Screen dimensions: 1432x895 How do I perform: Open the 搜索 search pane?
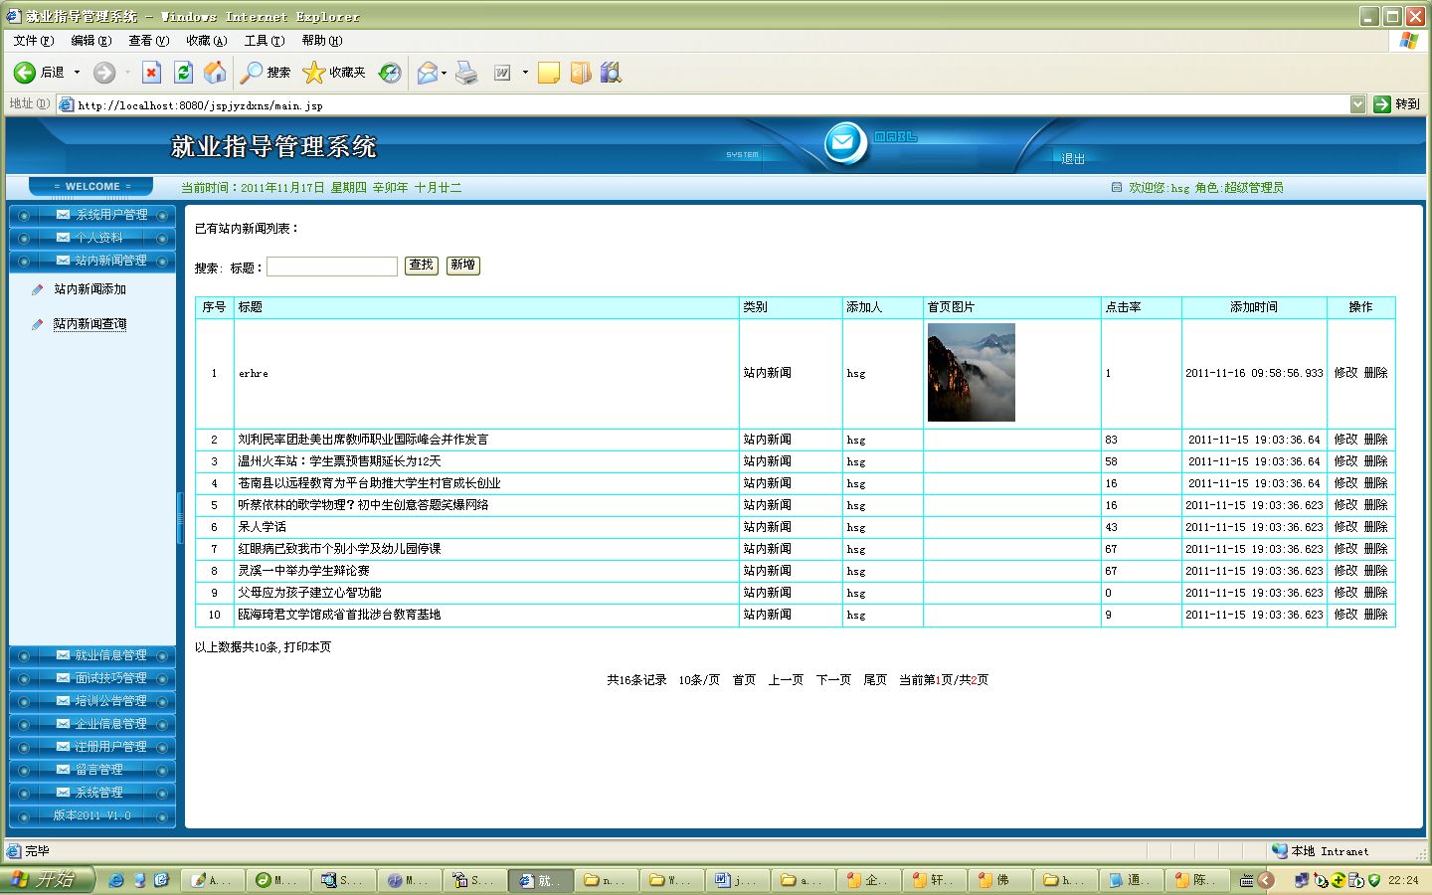click(266, 73)
